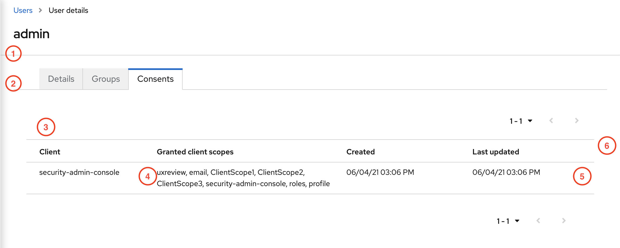Click the Created column header

tap(360, 151)
